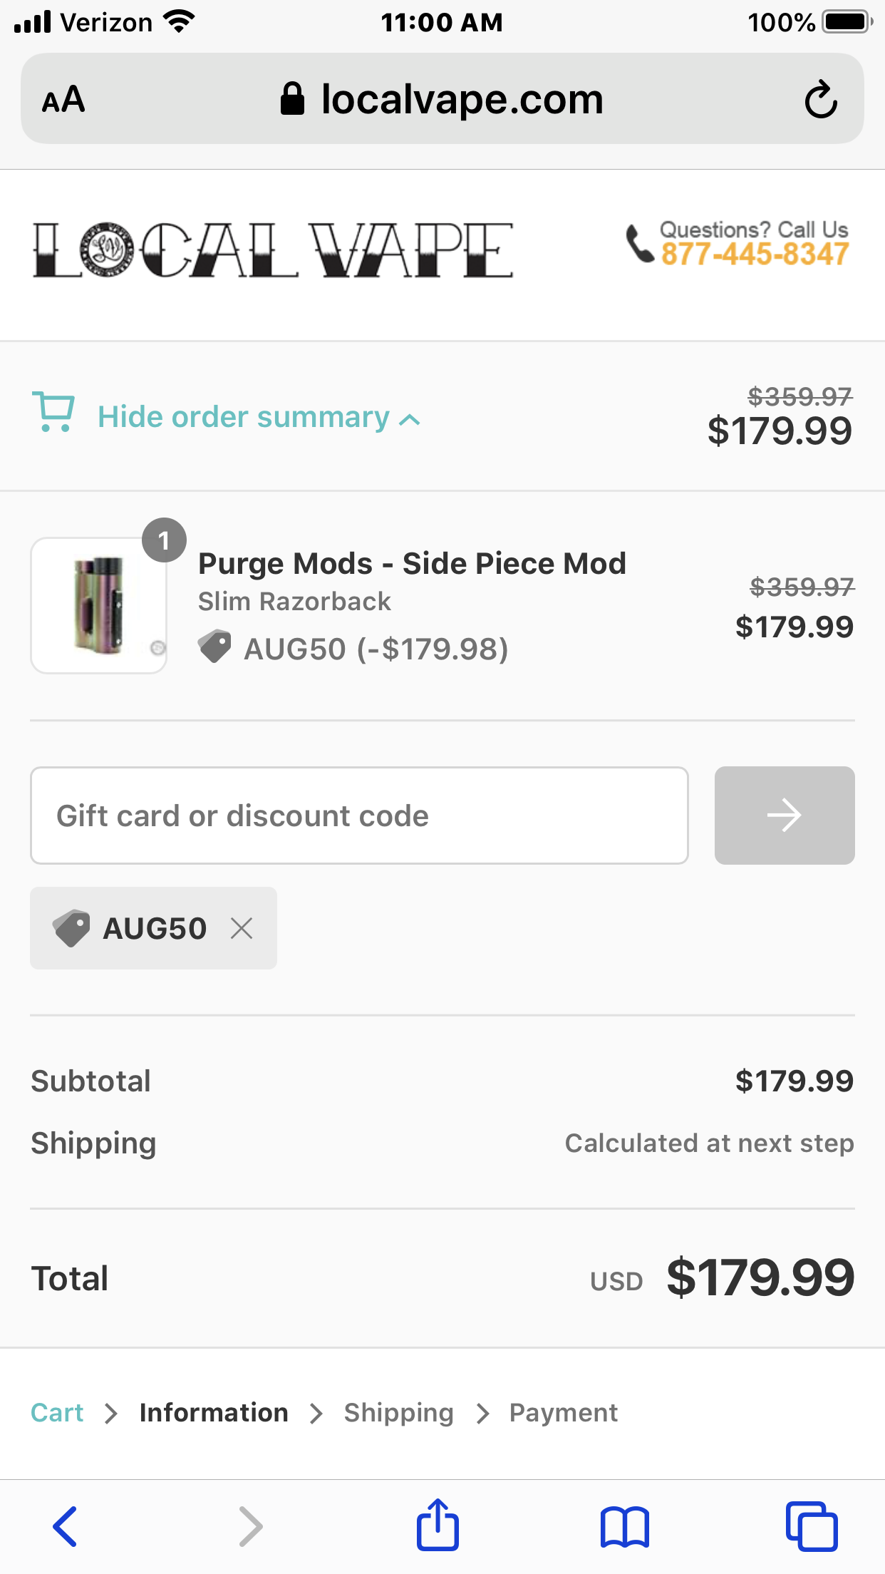Select the Shipping breadcrumb step
Screen dimensions: 885x1574
point(398,1413)
